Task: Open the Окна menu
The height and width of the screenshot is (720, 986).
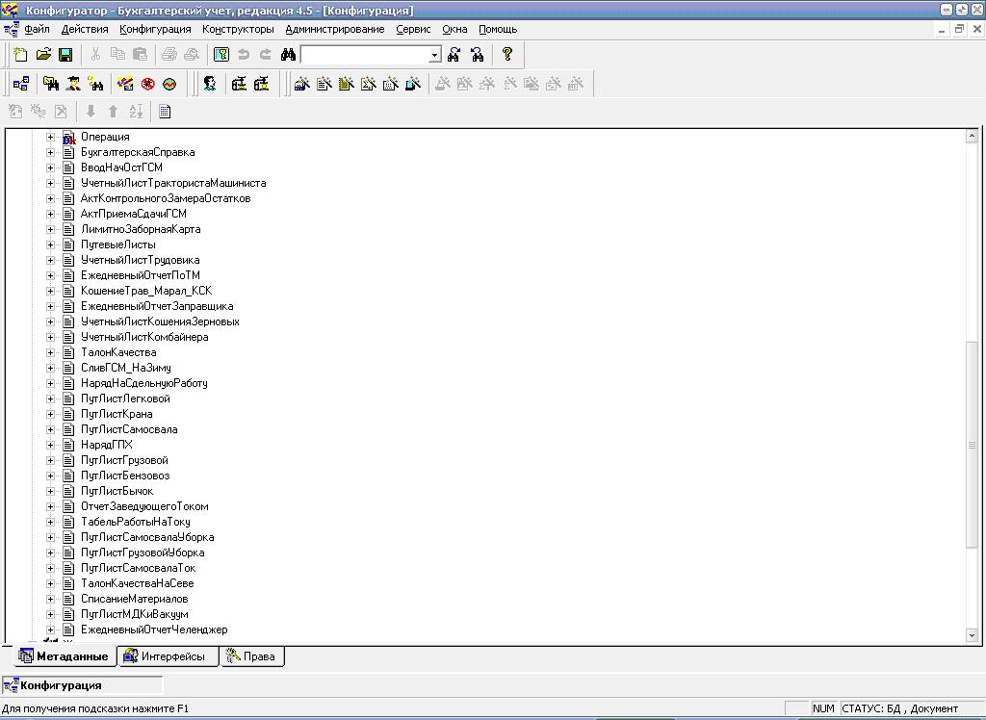Action: 454,29
